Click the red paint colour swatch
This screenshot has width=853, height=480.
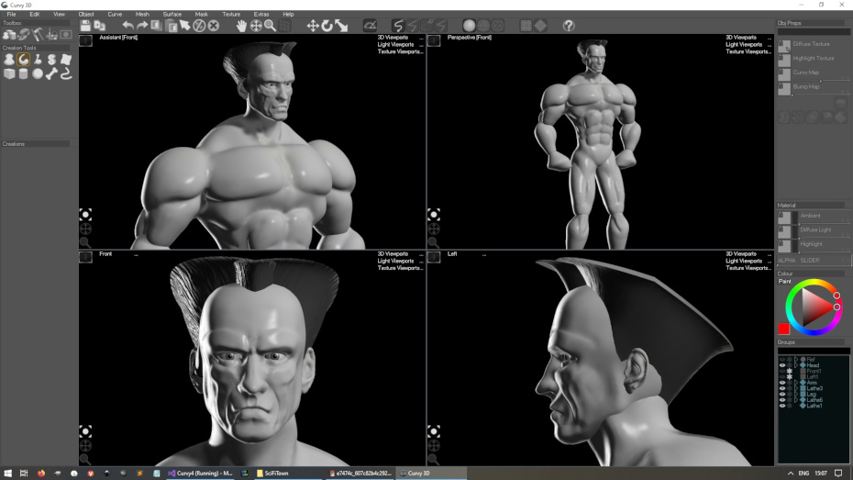[x=783, y=329]
